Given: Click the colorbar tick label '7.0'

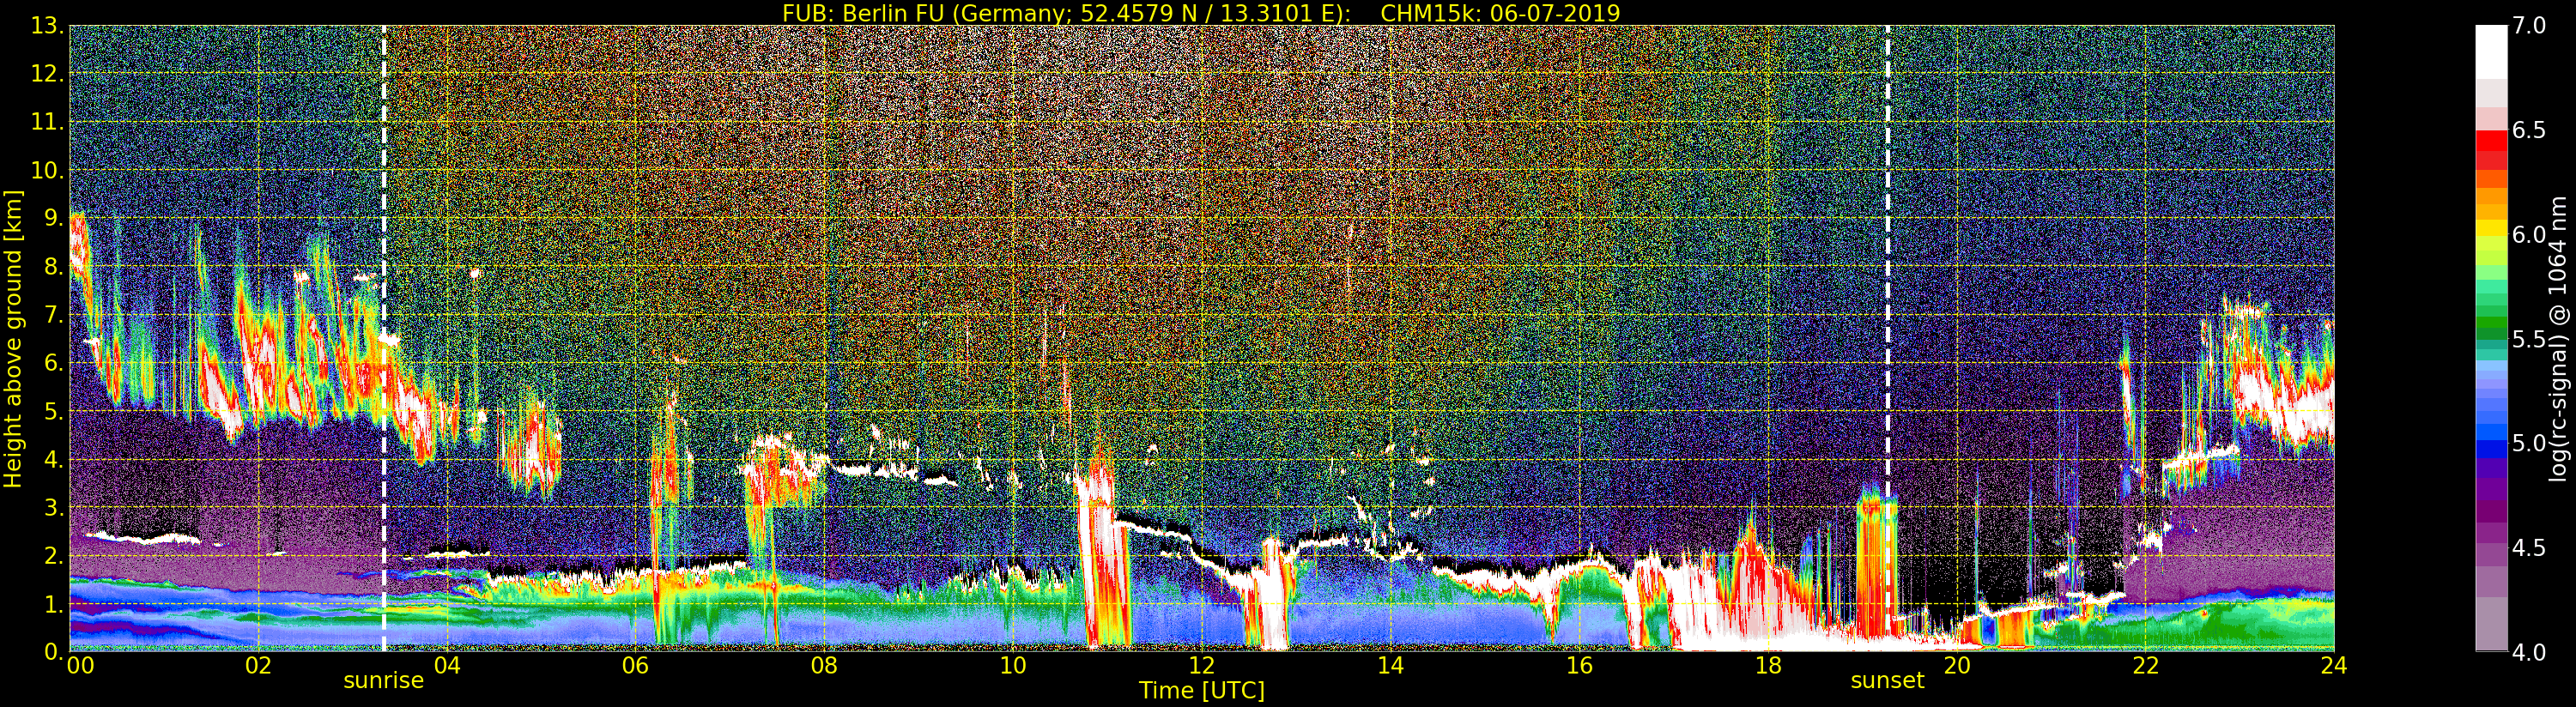Looking at the screenshot, I should 2529,26.
